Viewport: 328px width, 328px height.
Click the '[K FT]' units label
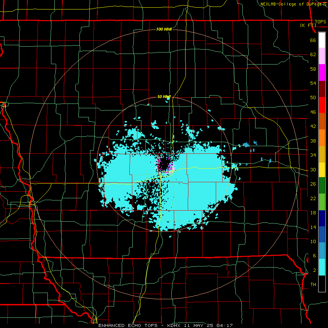point(308,26)
